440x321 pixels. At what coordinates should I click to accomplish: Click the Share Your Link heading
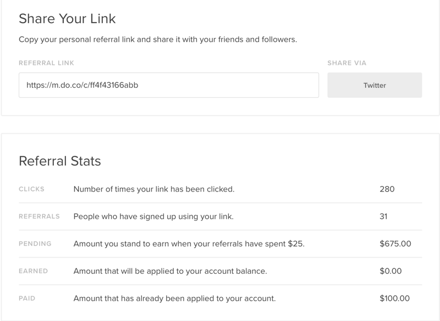[68, 19]
